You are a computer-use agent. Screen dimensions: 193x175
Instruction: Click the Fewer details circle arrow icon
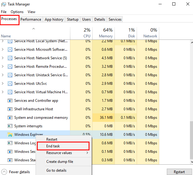[4, 172]
